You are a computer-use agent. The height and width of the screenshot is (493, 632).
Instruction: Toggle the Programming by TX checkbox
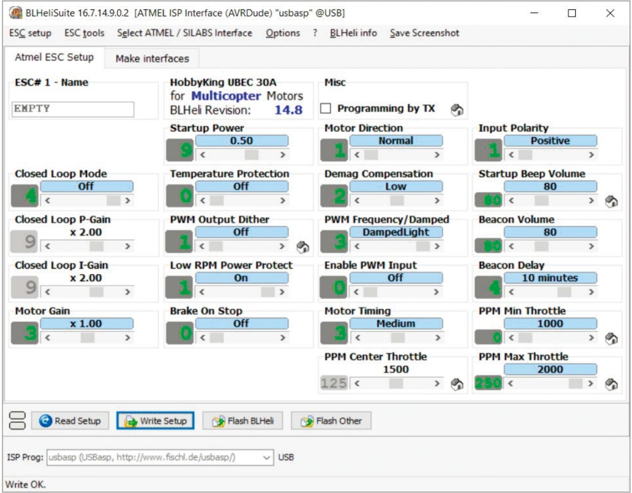[326, 108]
